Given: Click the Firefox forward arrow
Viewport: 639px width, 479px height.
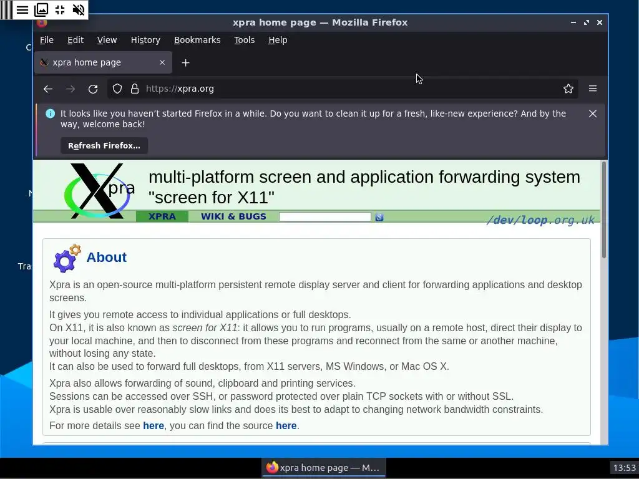Looking at the screenshot, I should pos(71,89).
